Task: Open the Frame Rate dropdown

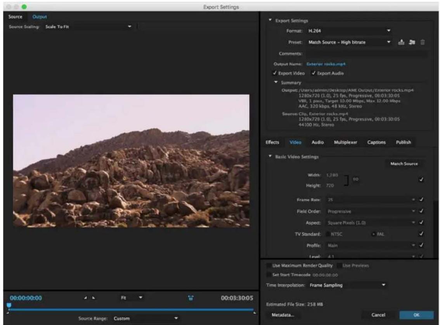Action: tap(371, 200)
